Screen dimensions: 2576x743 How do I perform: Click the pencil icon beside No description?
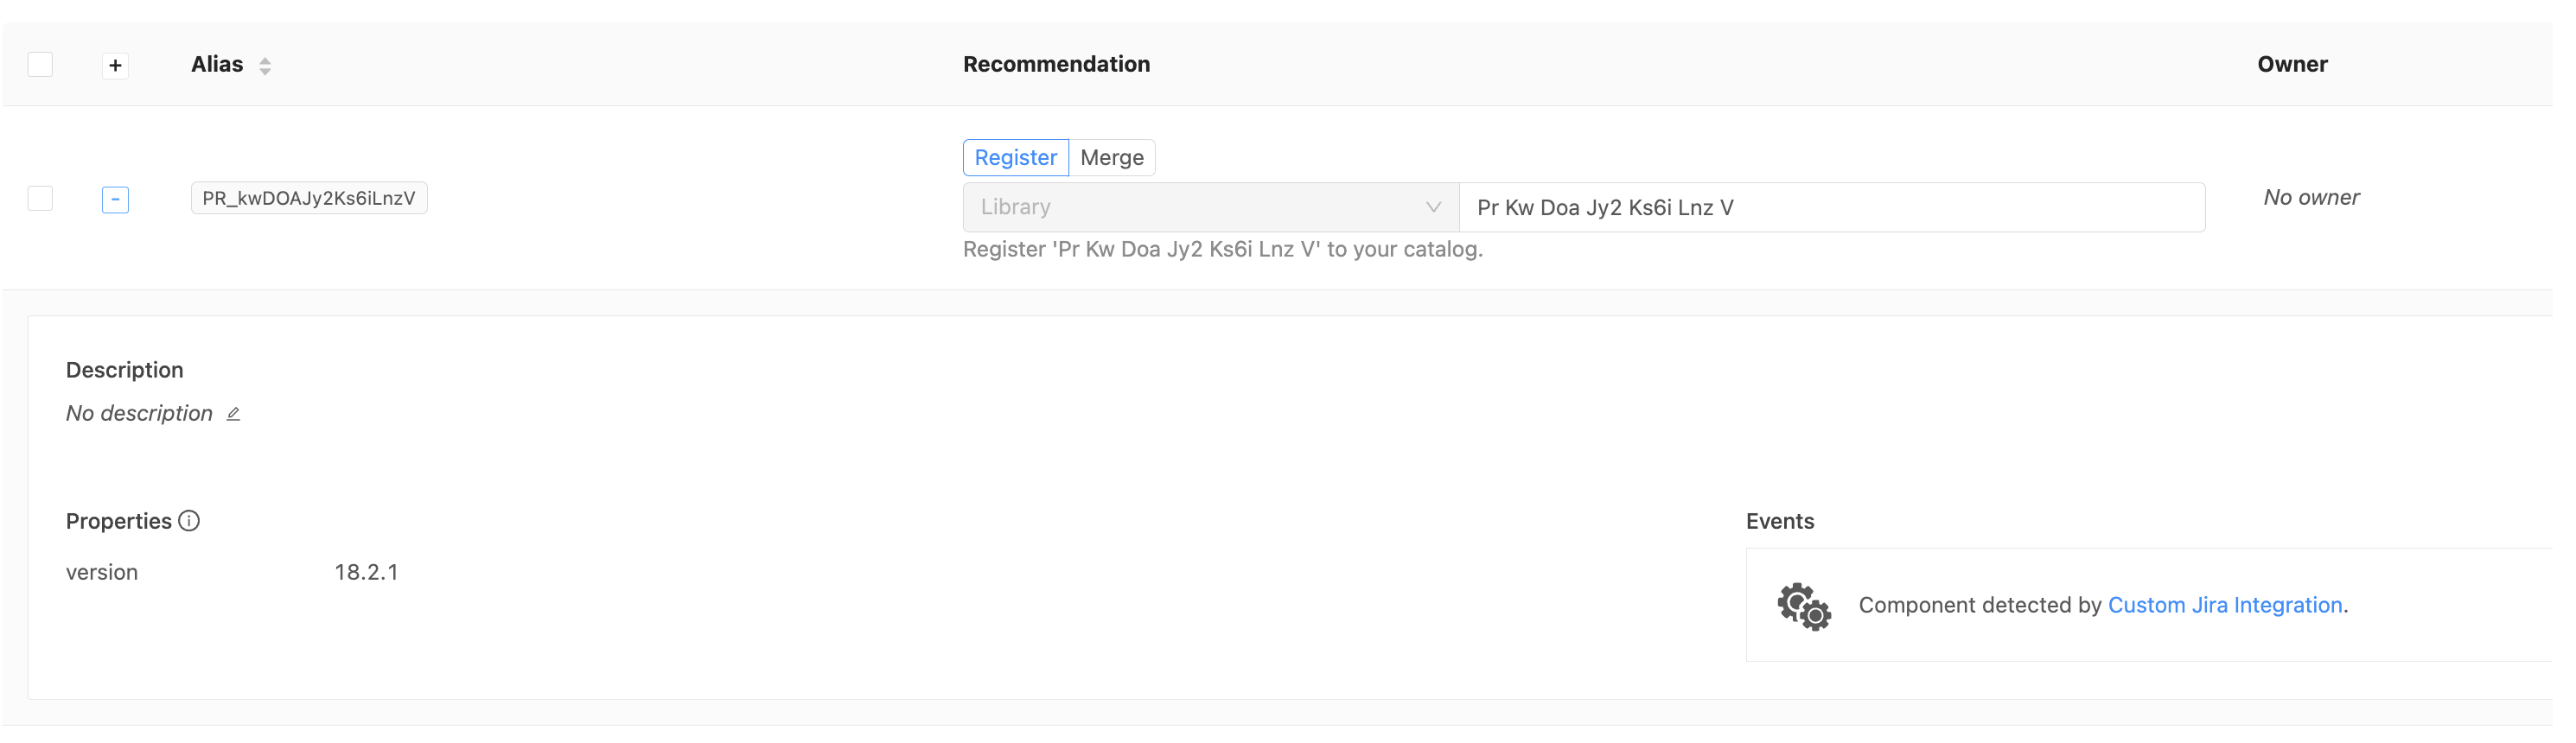point(233,414)
